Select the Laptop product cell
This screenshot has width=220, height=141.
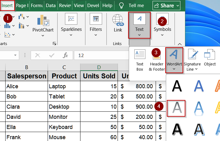tap(64, 86)
